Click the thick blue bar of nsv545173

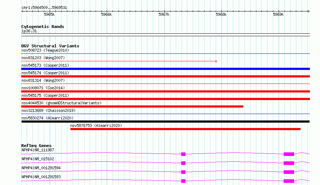click(x=165, y=69)
